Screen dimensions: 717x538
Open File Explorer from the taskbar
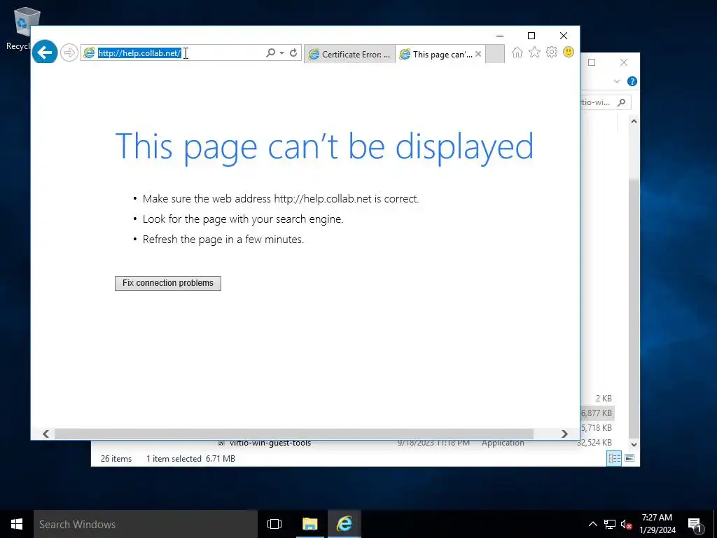[x=310, y=524]
